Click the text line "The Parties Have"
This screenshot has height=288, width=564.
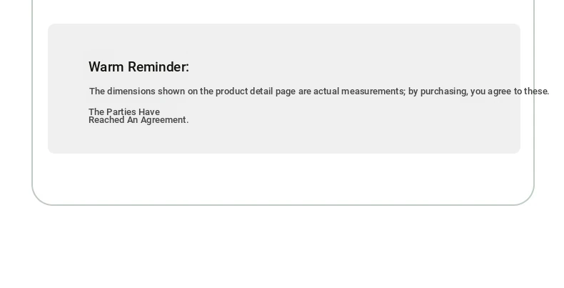124,111
